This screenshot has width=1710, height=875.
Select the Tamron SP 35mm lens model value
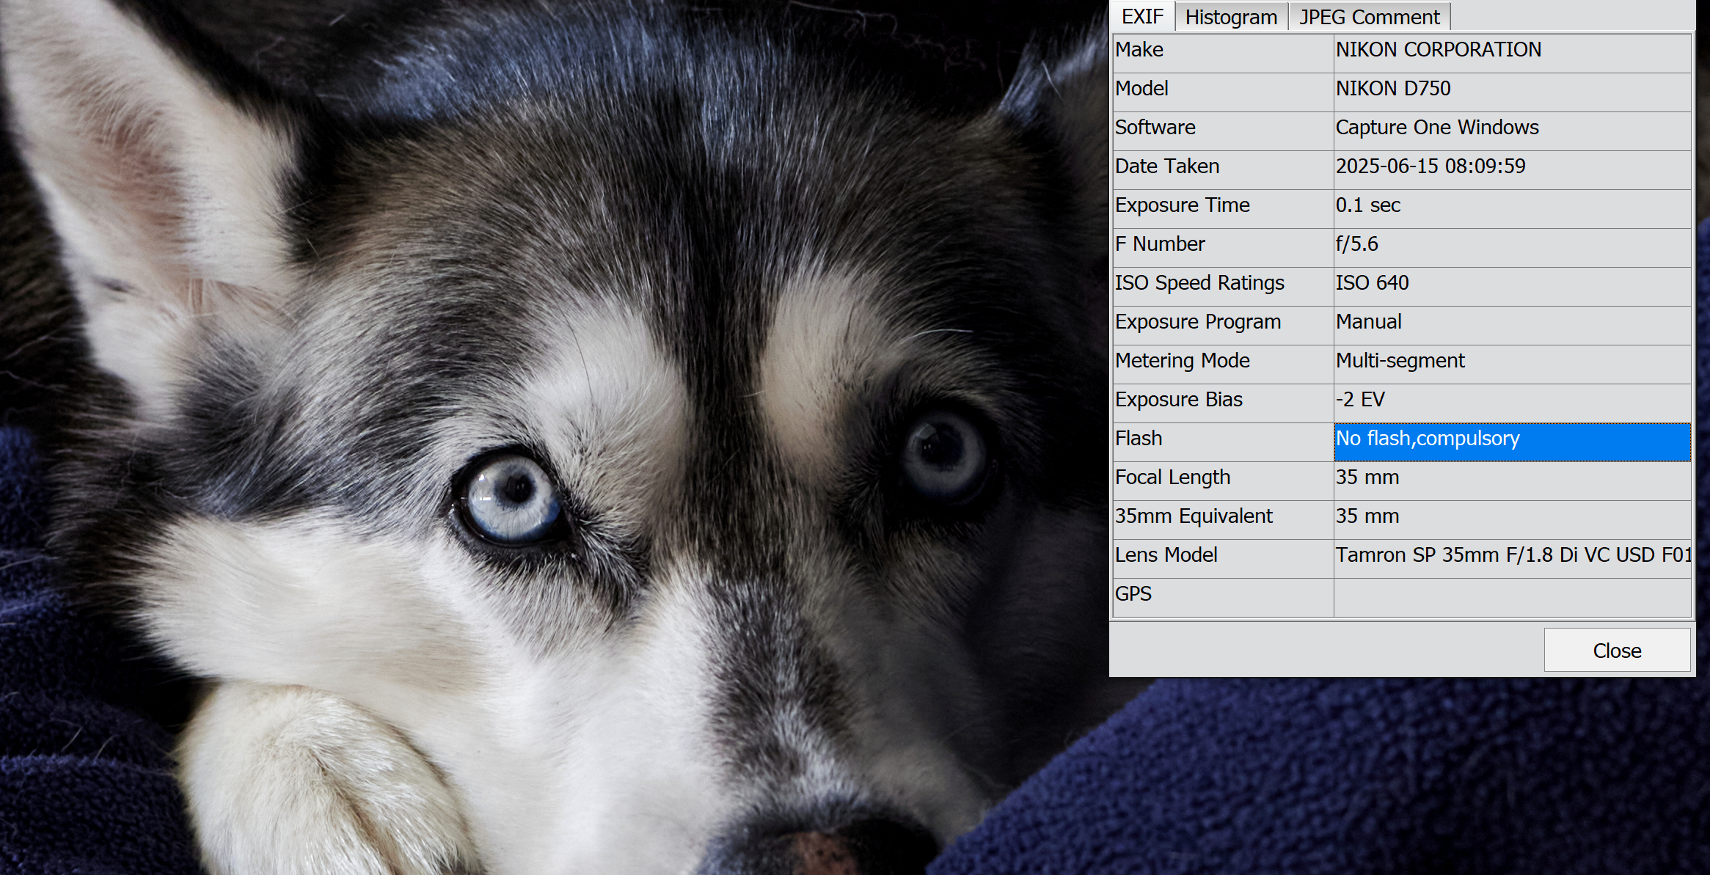[1511, 555]
